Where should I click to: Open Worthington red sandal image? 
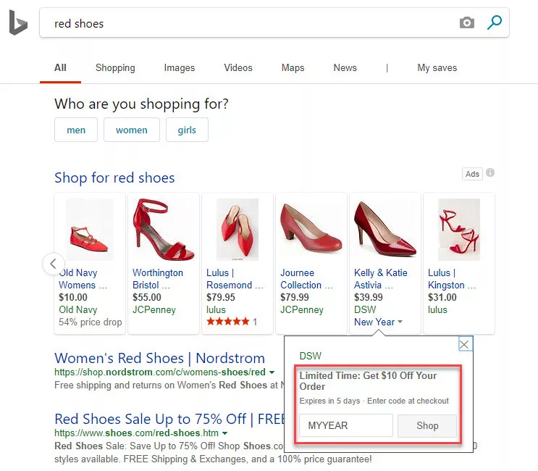pyautogui.click(x=164, y=229)
